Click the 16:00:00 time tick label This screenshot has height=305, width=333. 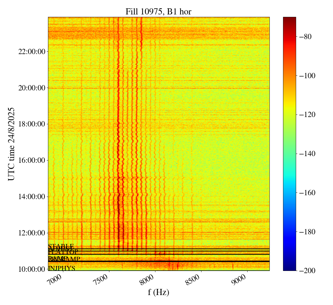tap(31, 160)
